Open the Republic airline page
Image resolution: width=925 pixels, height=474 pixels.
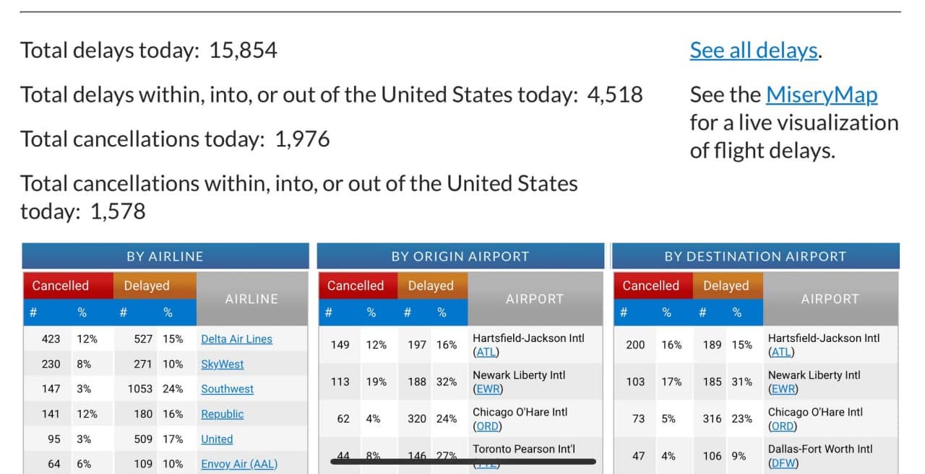(x=223, y=414)
